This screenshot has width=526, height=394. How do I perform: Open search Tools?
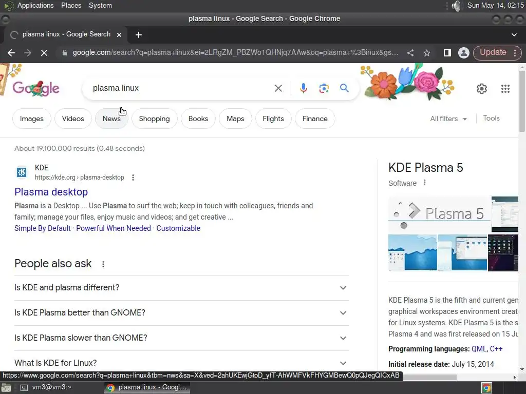[491, 119]
